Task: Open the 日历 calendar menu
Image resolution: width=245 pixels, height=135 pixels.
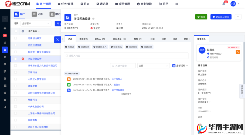Action: [164, 4]
